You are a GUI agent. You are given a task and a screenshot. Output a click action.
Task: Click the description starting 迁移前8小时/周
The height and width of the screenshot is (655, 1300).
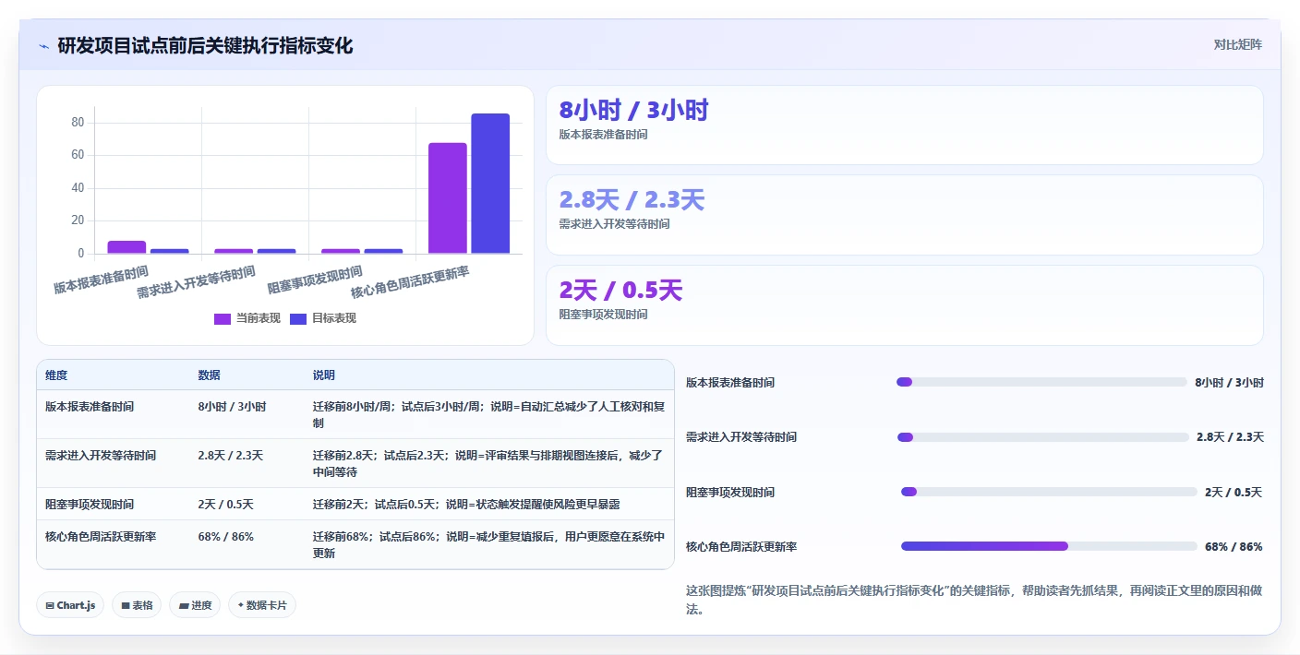pyautogui.click(x=489, y=414)
